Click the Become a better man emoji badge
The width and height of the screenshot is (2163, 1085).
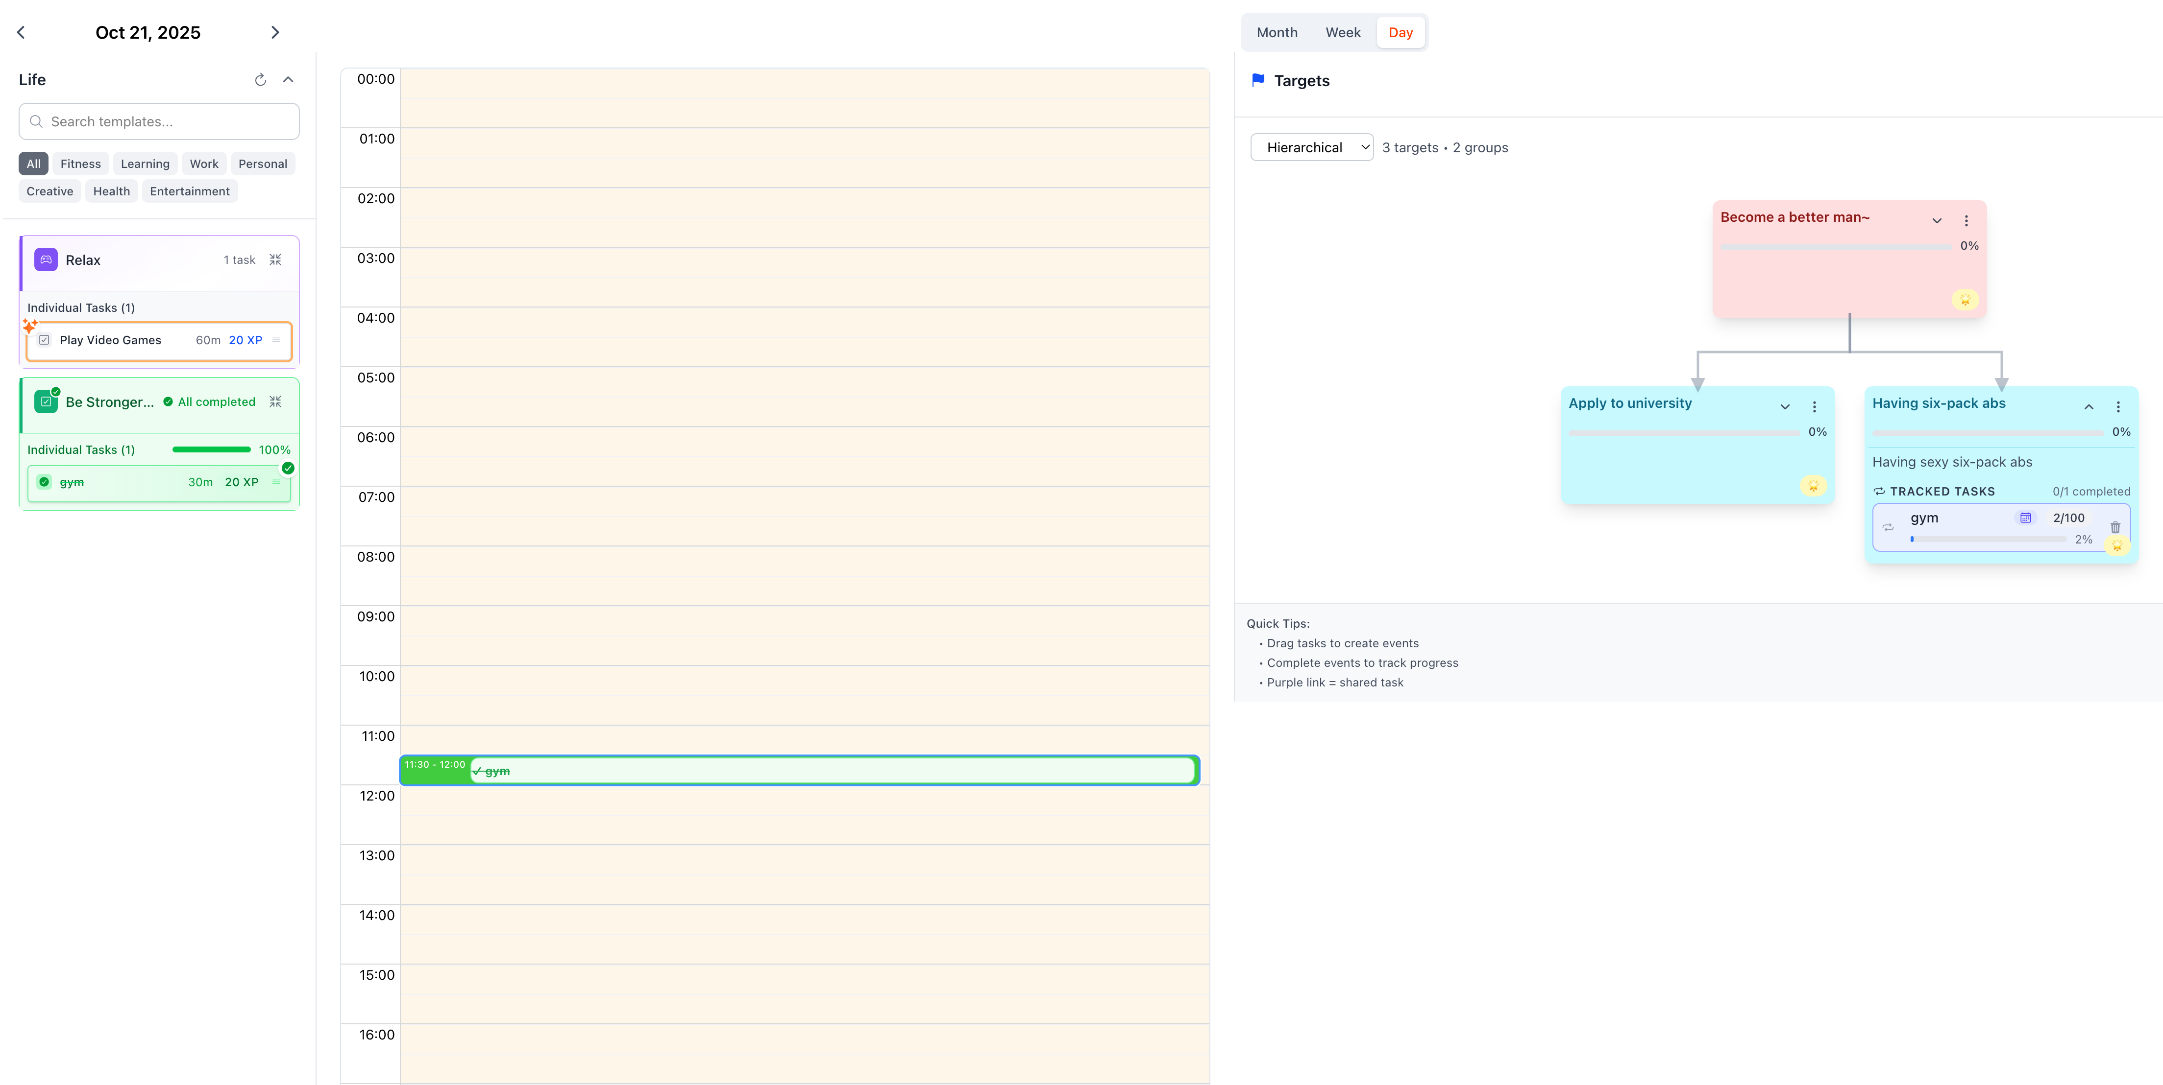1965,300
